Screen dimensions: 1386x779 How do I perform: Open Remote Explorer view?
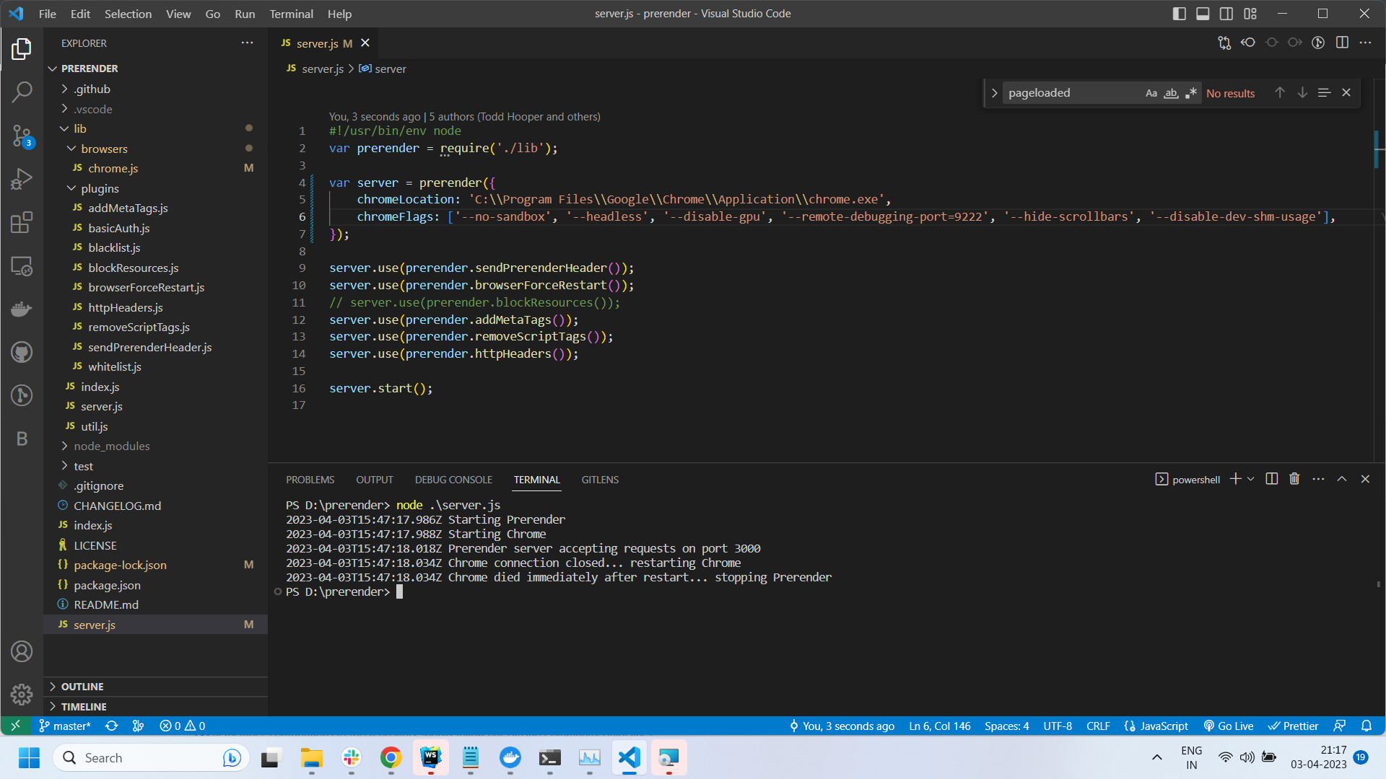point(22,266)
